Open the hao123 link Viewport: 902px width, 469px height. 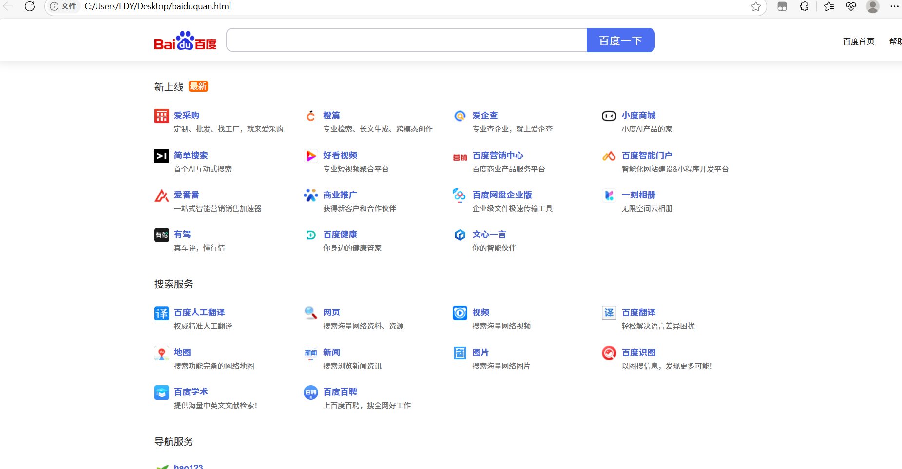point(189,466)
